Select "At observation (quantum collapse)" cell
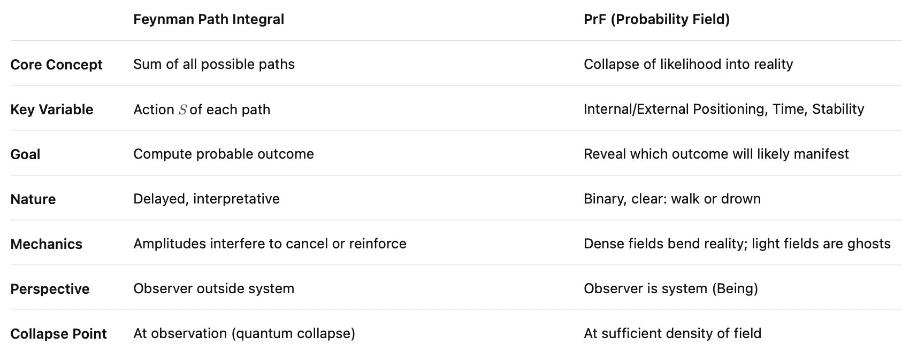 244,334
